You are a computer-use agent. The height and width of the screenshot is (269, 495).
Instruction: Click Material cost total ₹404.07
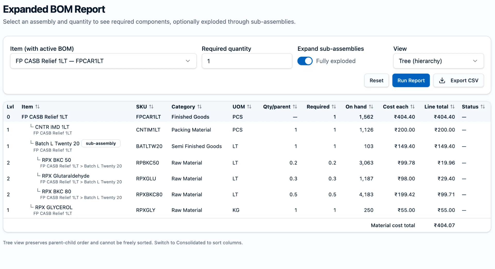[x=444, y=225]
